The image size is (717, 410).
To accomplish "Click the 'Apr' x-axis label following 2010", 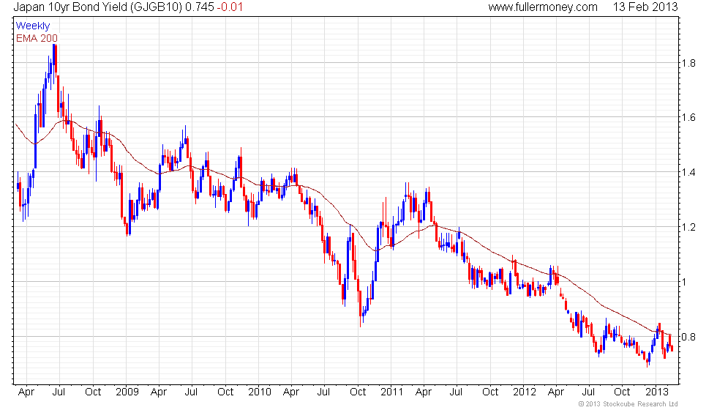I will pos(291,392).
